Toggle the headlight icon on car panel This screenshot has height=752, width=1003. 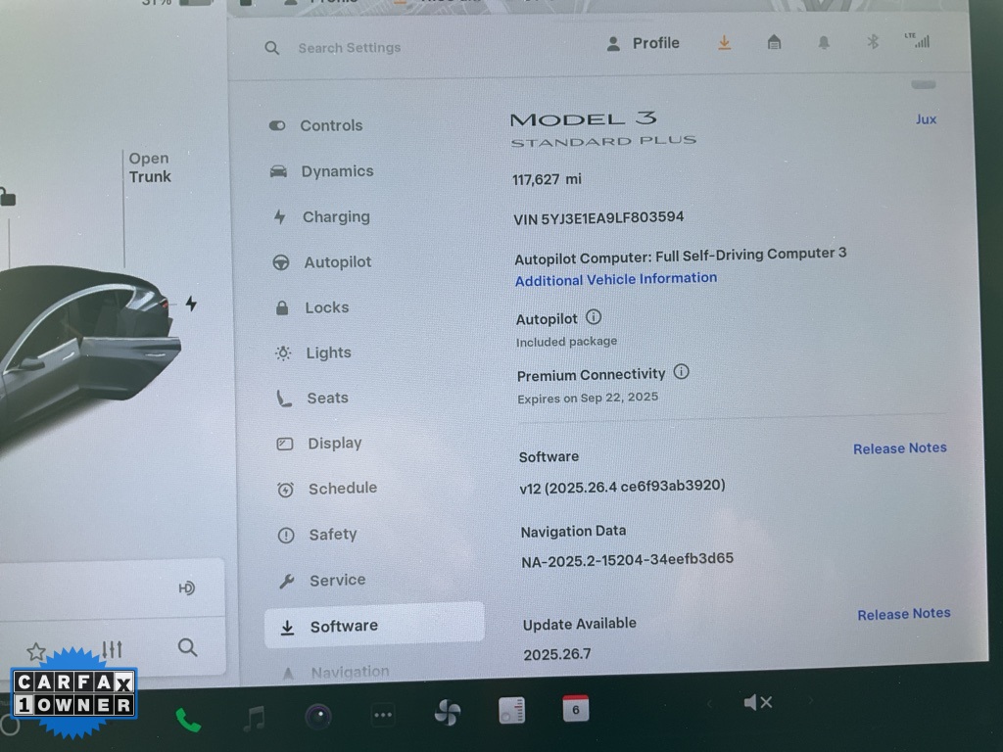pyautogui.click(x=187, y=587)
